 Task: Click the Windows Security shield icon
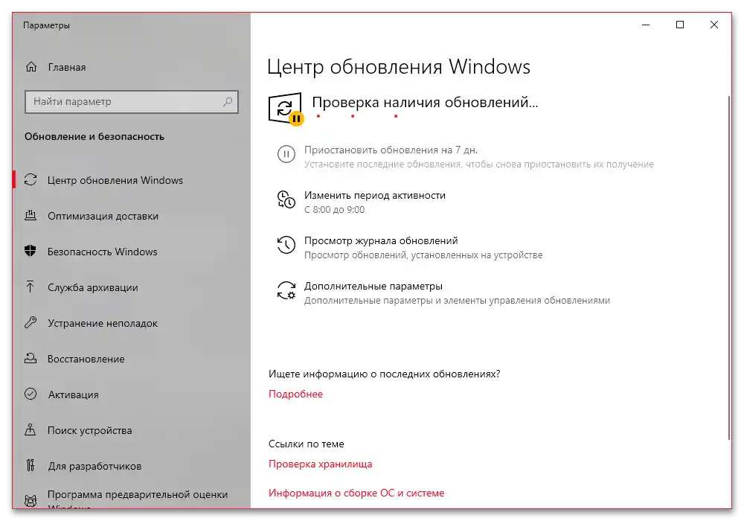point(31,251)
